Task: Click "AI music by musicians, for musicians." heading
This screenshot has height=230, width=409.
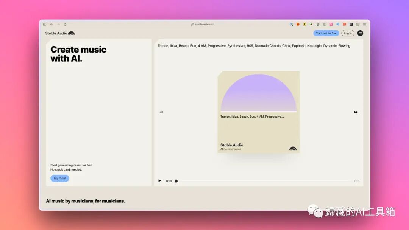Action: (86, 201)
